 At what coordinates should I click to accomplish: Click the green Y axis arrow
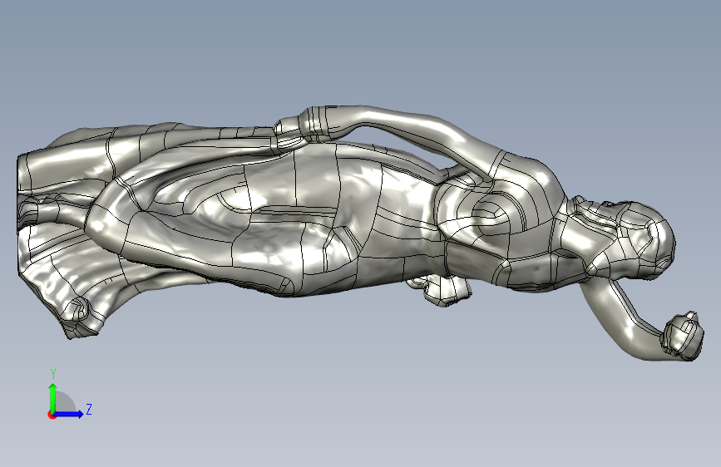pos(53,397)
